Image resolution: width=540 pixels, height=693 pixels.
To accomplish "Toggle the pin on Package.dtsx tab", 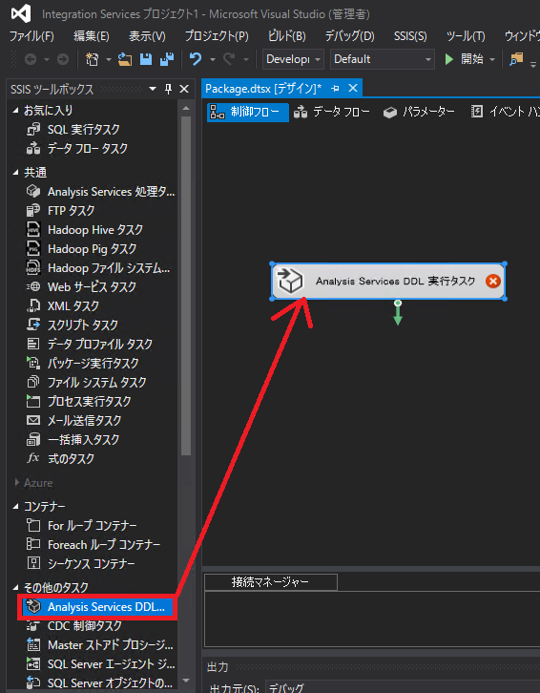I will (x=335, y=89).
